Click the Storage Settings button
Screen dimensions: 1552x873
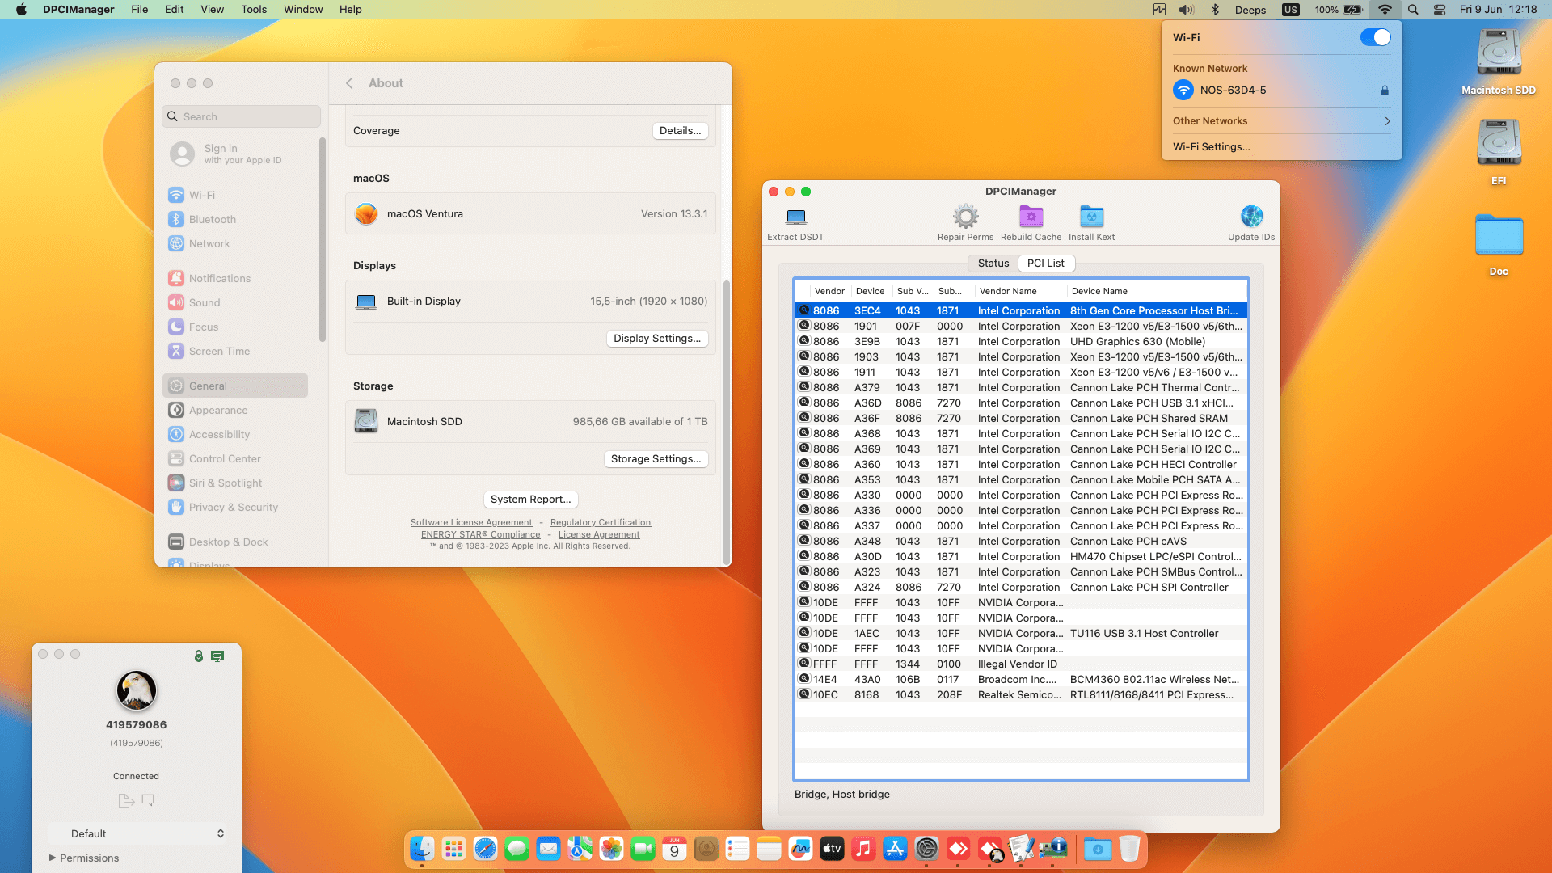click(656, 459)
